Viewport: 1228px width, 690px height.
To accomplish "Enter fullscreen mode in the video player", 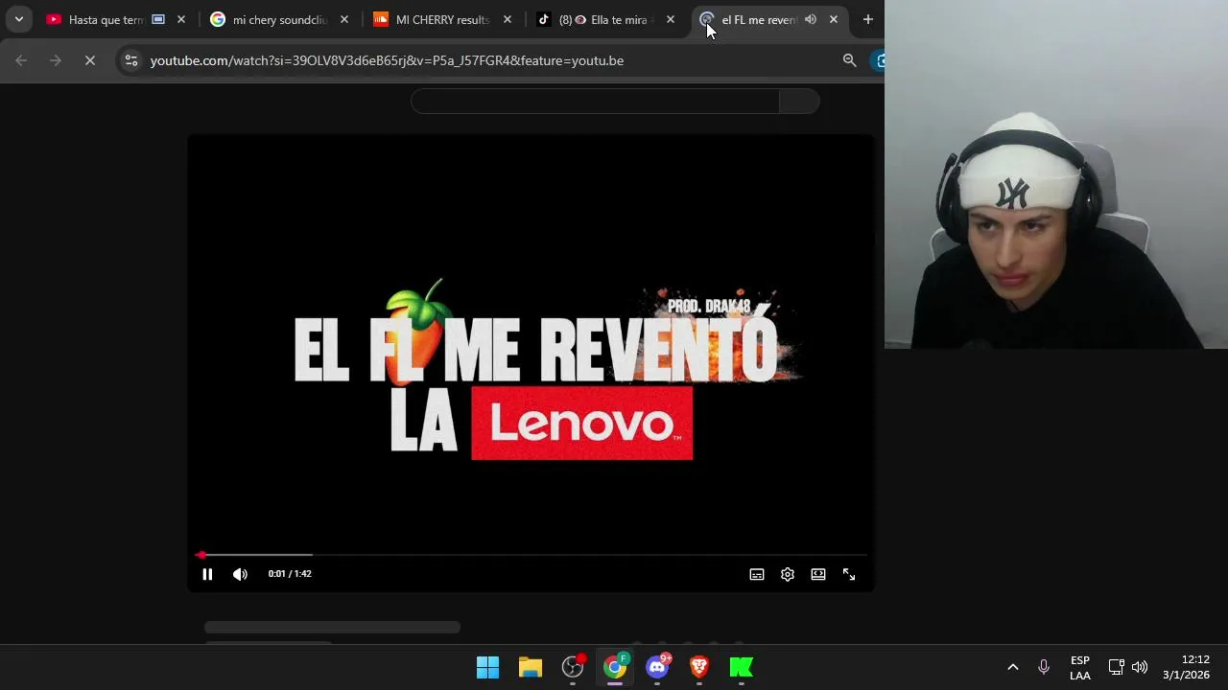I will click(849, 574).
